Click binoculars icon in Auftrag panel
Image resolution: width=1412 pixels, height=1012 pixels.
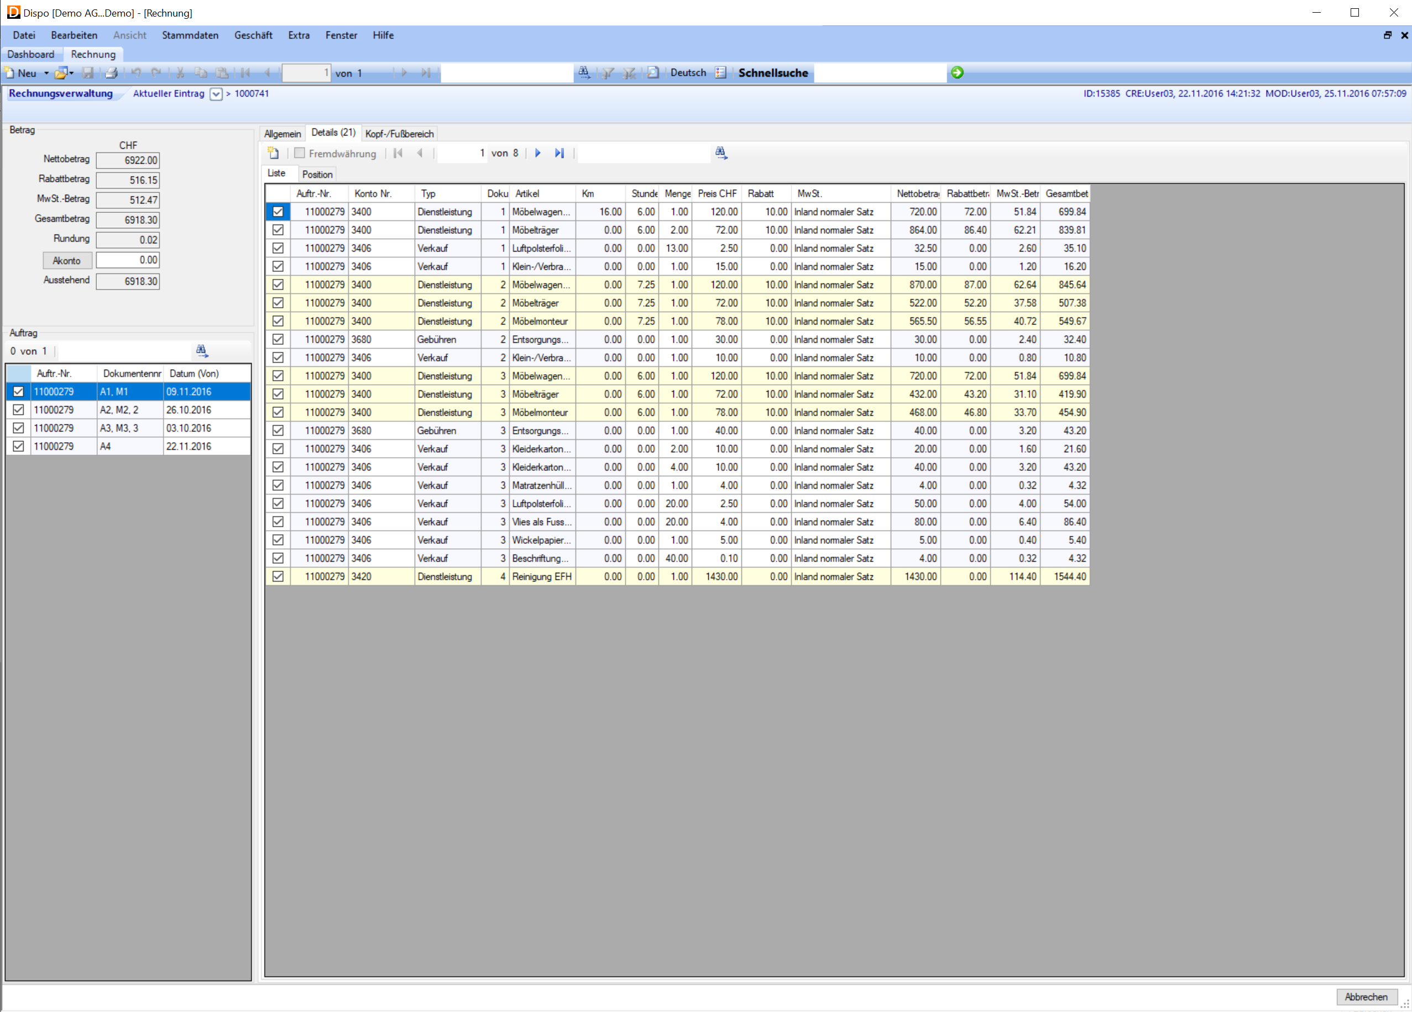point(202,351)
